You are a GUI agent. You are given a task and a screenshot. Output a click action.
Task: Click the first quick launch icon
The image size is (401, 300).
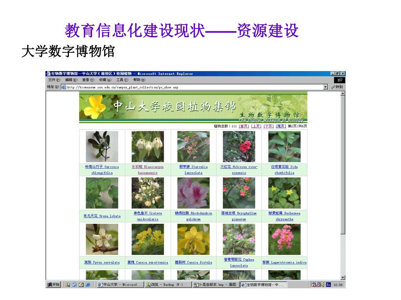[67, 284]
